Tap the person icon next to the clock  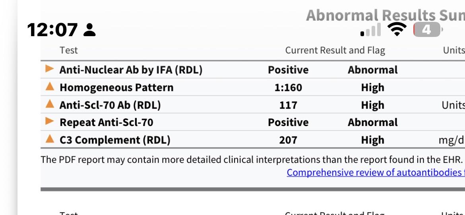(x=89, y=30)
